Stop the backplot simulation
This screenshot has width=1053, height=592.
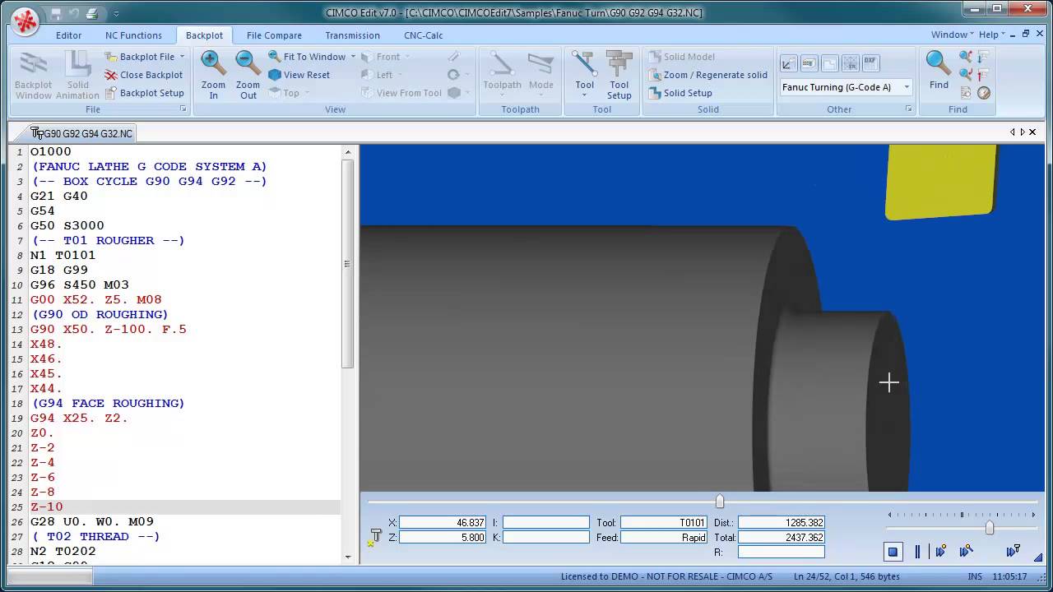point(893,551)
